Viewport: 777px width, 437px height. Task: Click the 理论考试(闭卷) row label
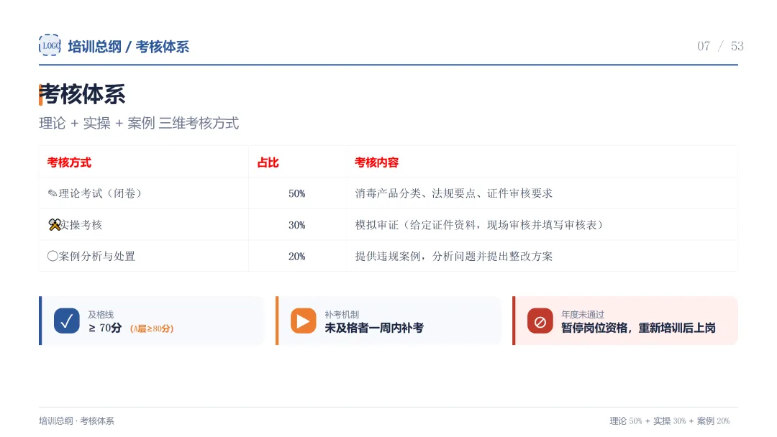tap(100, 193)
